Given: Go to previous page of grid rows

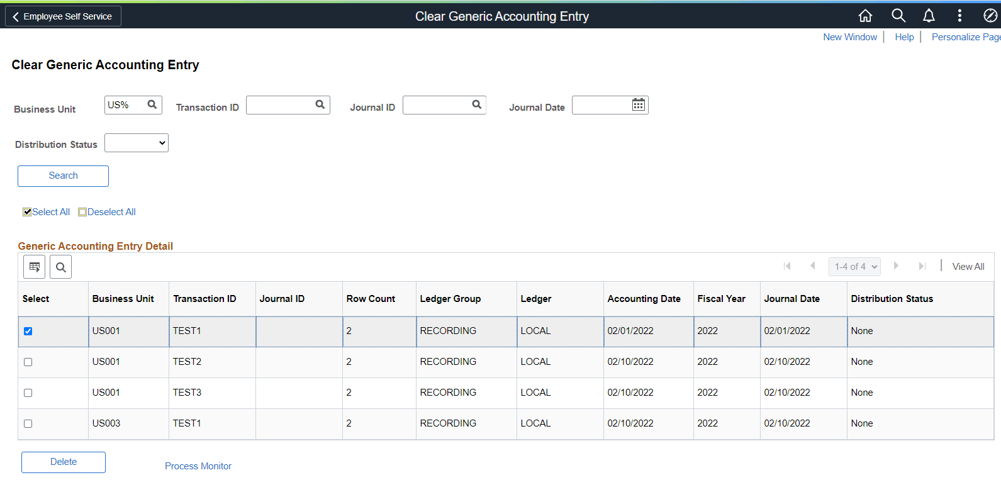Looking at the screenshot, I should coord(813,266).
